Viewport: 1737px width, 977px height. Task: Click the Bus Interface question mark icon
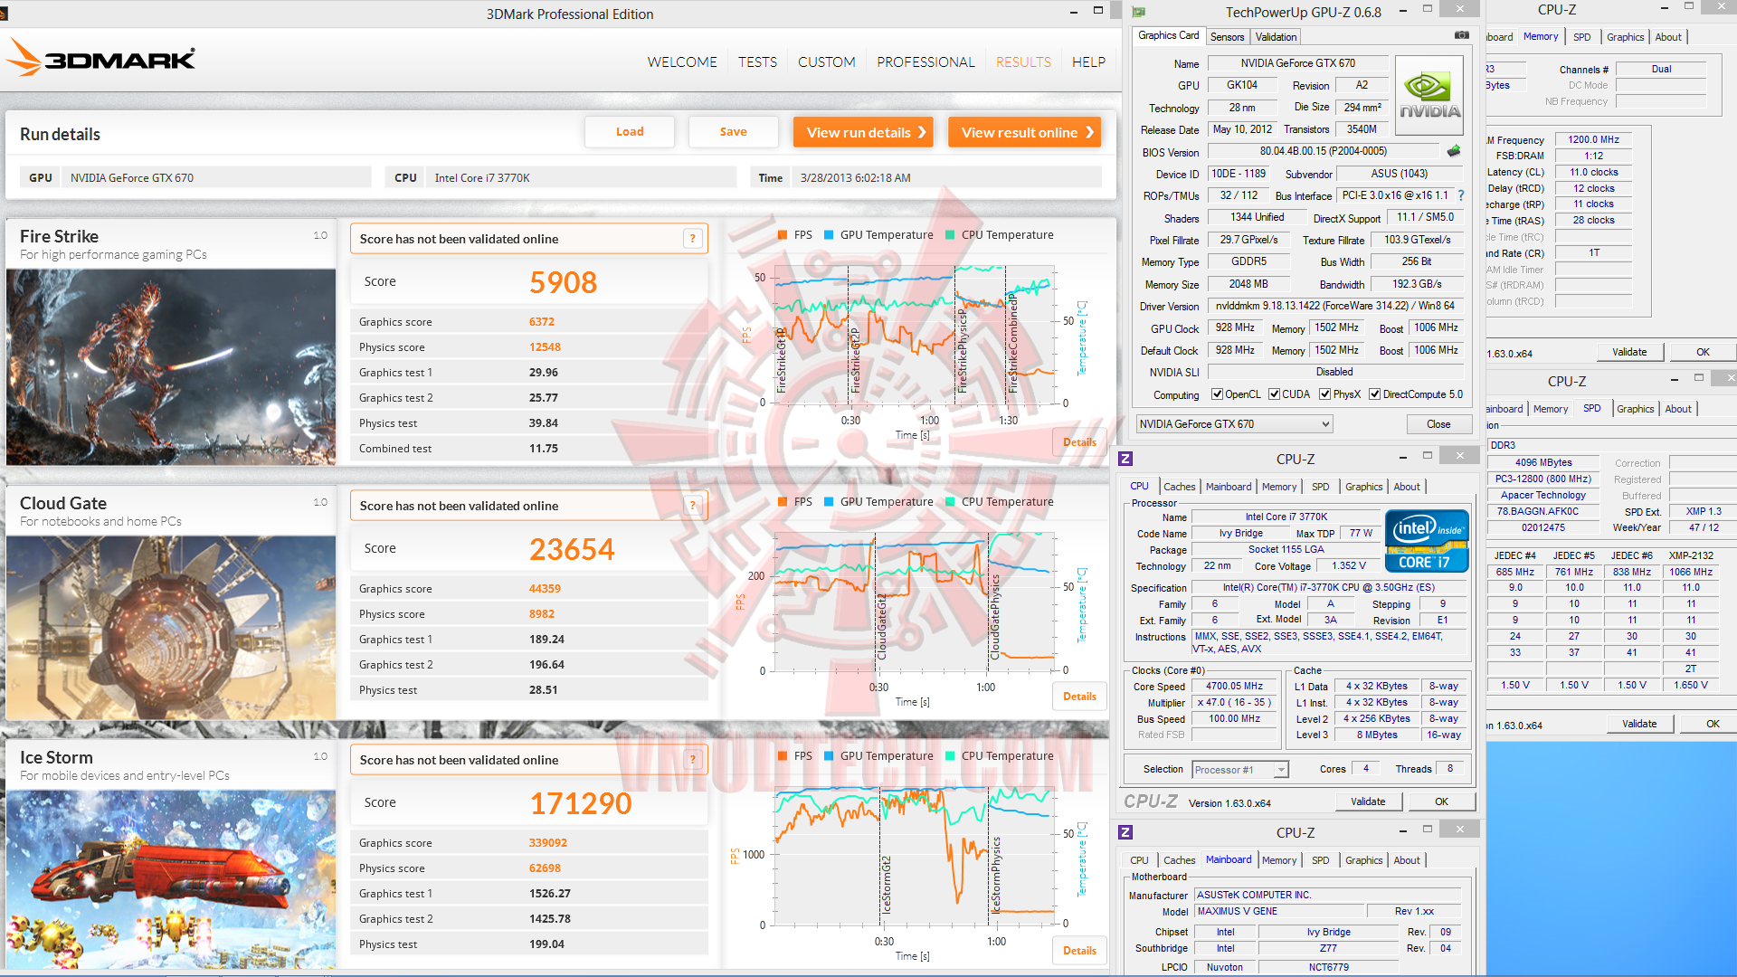coord(1461,195)
